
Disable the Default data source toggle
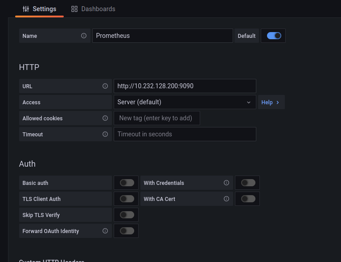point(274,36)
